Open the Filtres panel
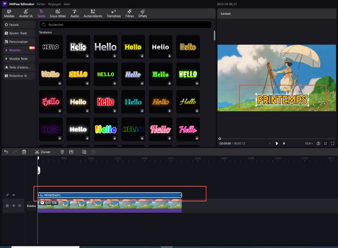 130,14
